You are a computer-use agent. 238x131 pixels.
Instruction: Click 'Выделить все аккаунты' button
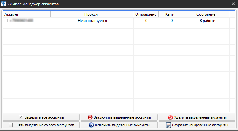pos(41,117)
